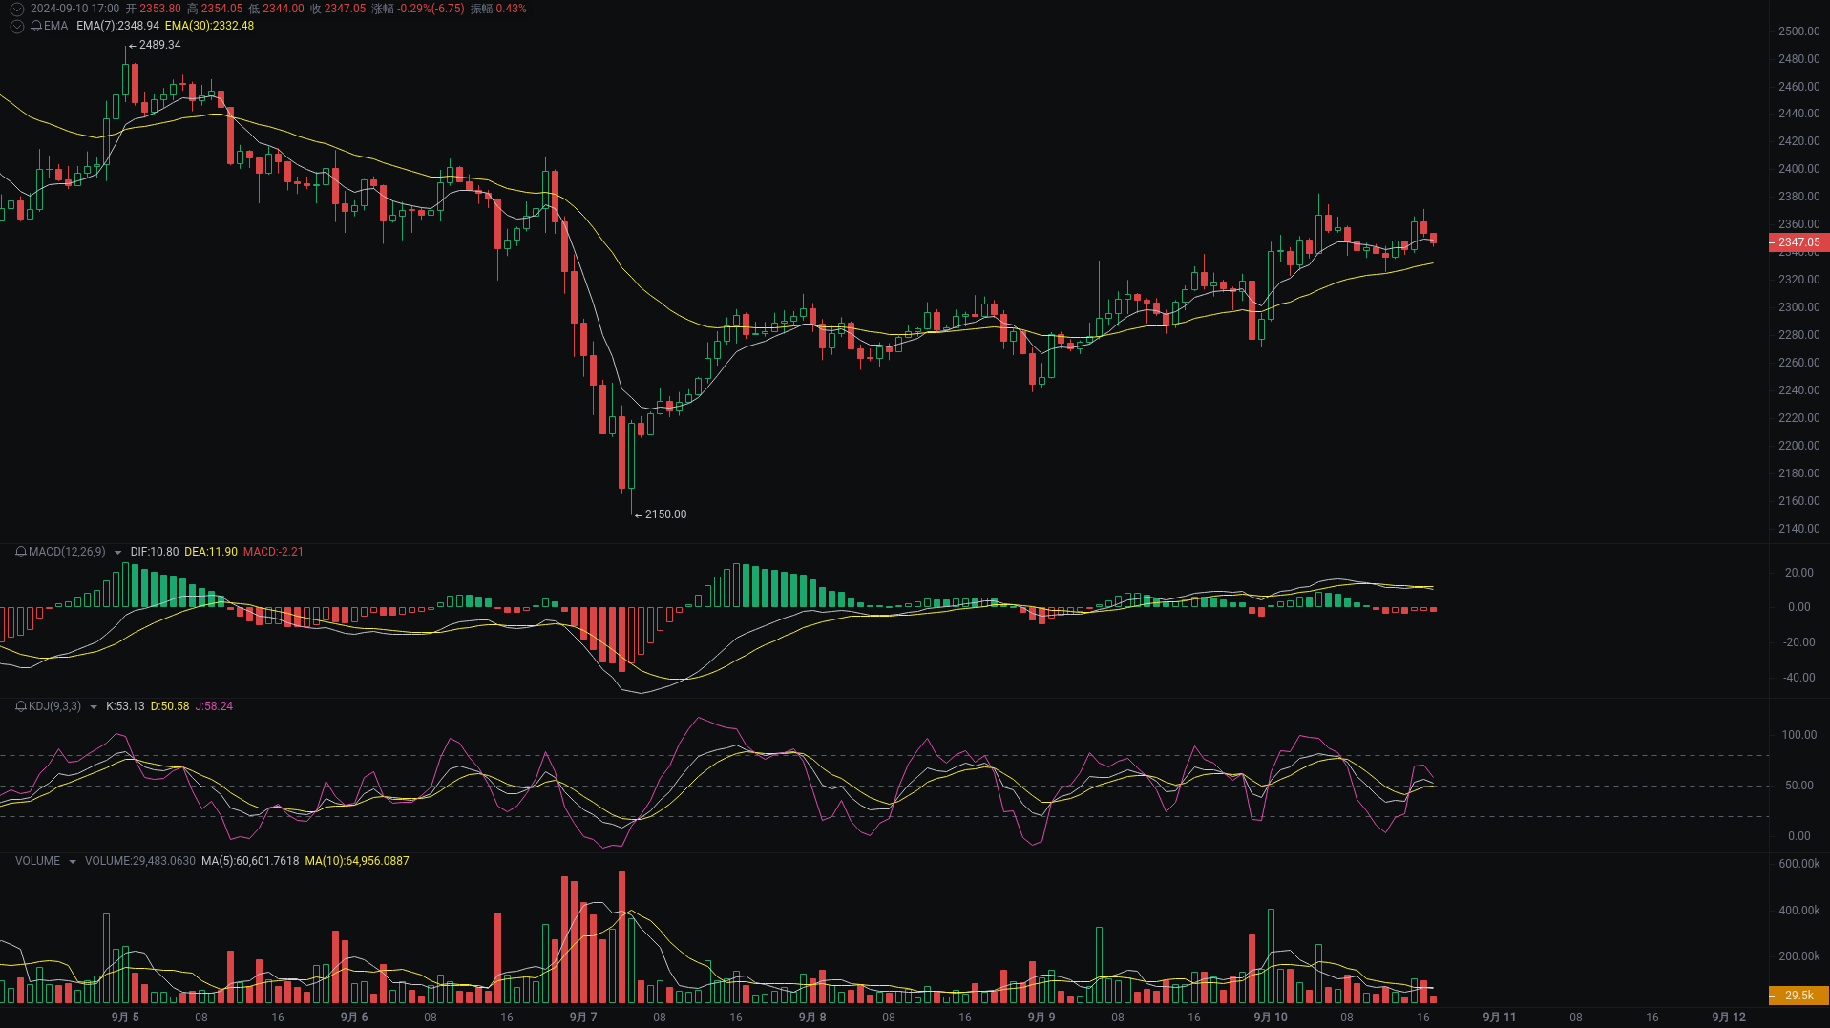1830x1028 pixels.
Task: Click the 9月 7 date on time axis
Action: [x=583, y=1018]
